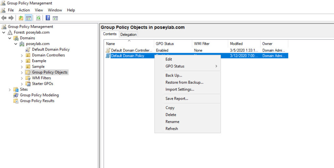Click the MMC system menu icon beside File
Screen dimensions: 334x168
(3, 10)
